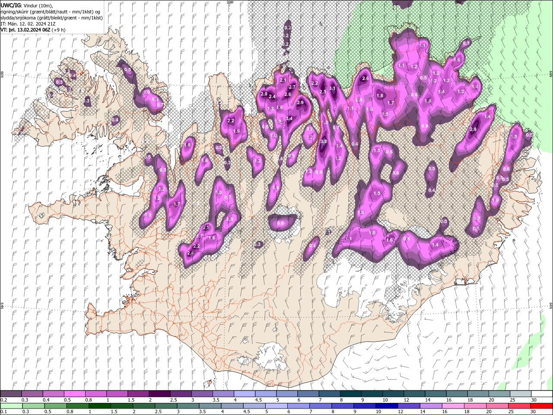Click the 'rigning/skúrir' legend description line

tap(51, 11)
